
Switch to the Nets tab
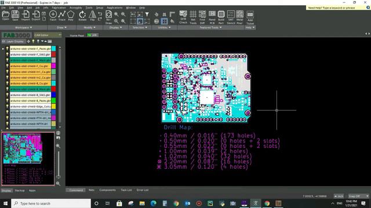[92, 190]
